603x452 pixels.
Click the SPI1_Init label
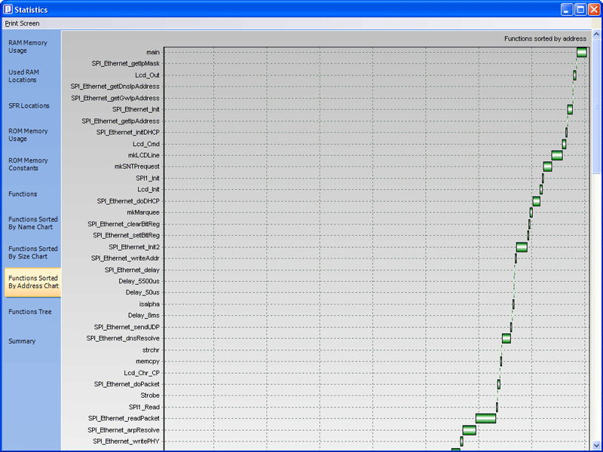pos(148,179)
